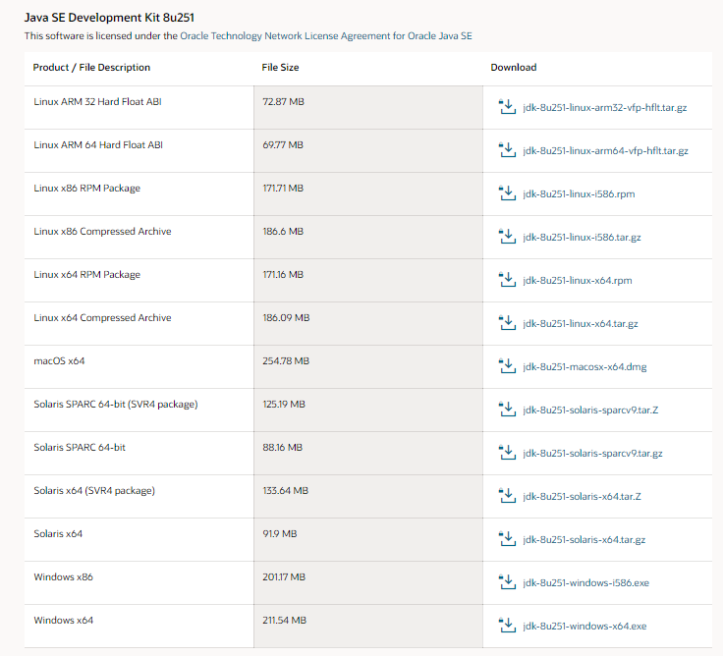Viewport: 723px width, 656px height.
Task: Click the 125.19 MB file size
Action: click(x=284, y=405)
